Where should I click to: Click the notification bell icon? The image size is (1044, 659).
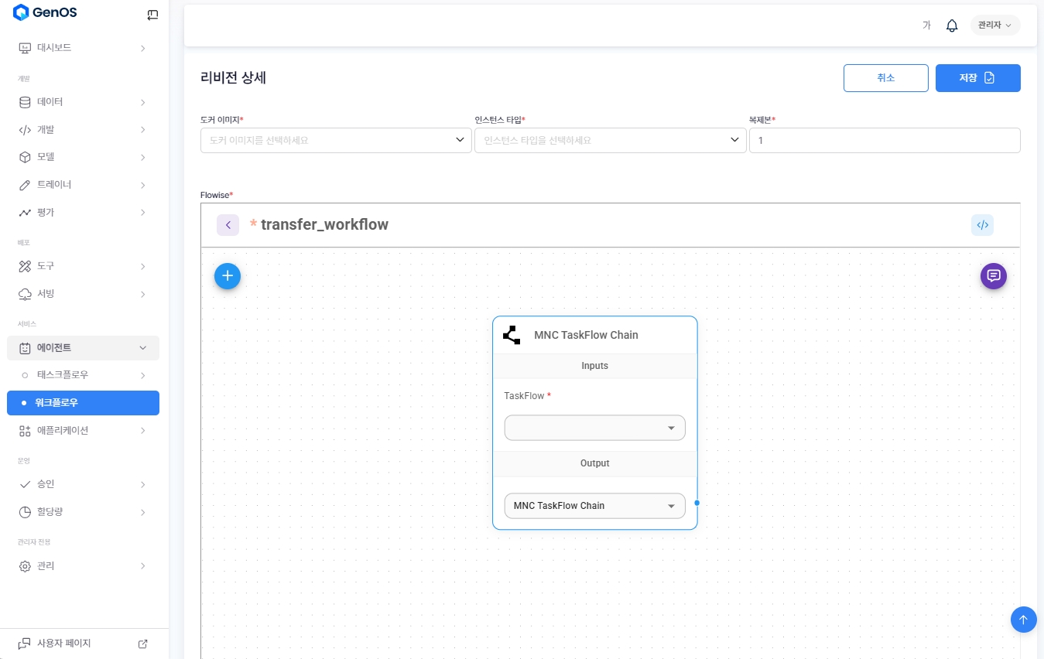tap(952, 26)
